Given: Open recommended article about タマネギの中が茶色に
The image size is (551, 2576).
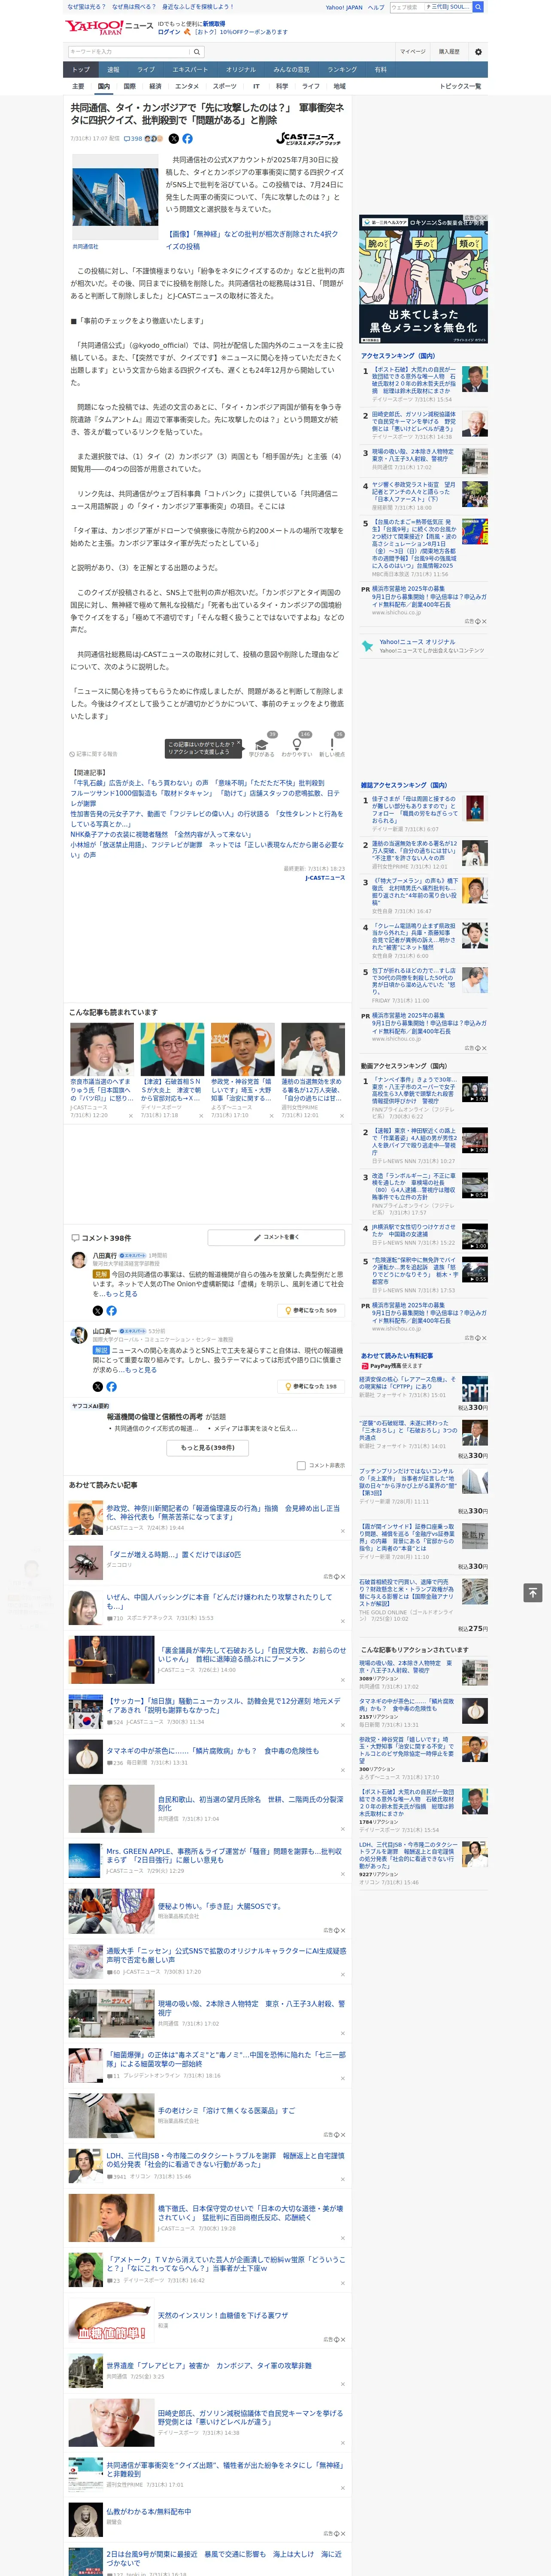Looking at the screenshot, I should (213, 1751).
